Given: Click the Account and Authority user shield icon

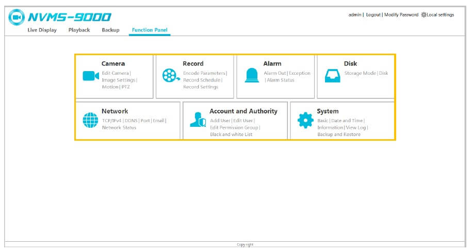Looking at the screenshot, I should pos(198,120).
